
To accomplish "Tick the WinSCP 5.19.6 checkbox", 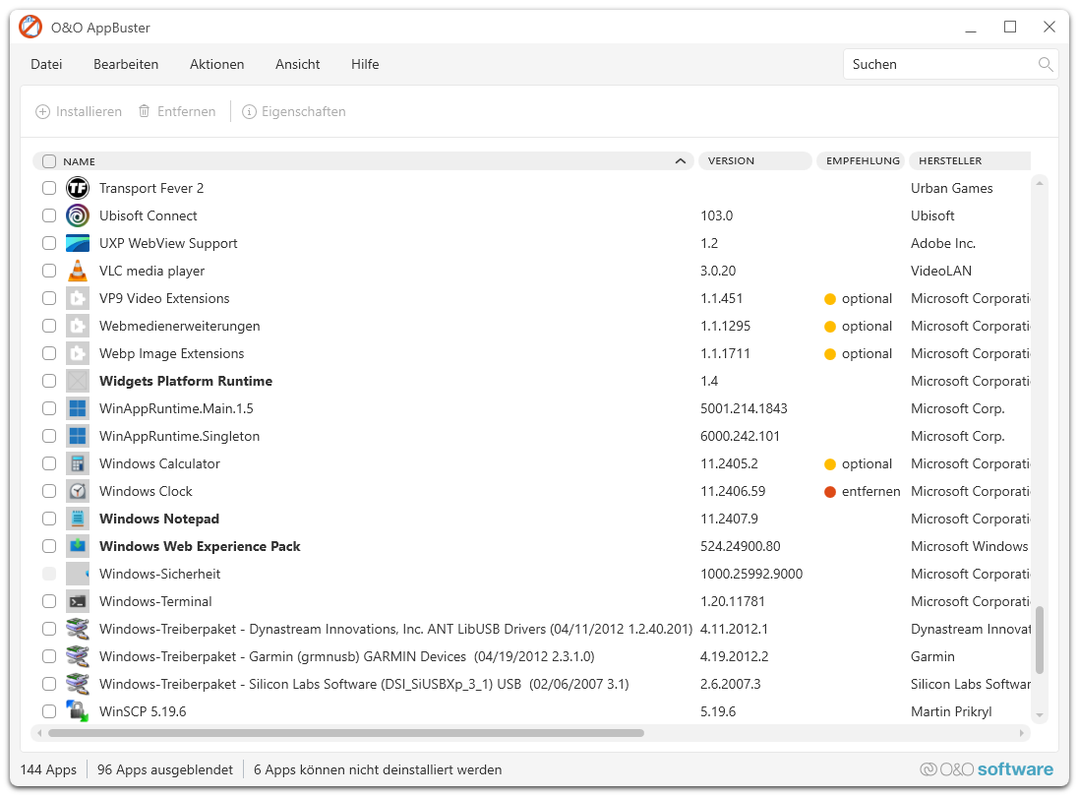I will 49,711.
